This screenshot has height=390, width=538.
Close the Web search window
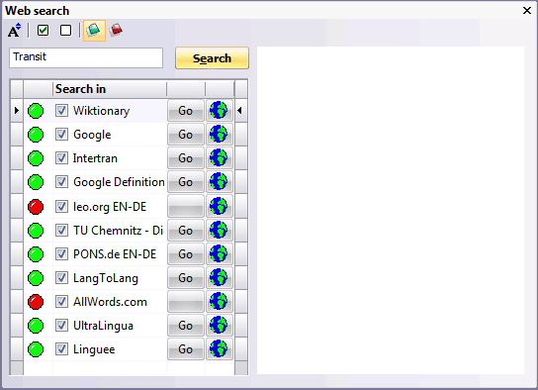[x=527, y=11]
